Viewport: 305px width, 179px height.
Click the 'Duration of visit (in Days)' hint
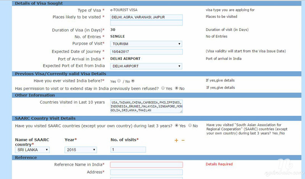click(227, 30)
